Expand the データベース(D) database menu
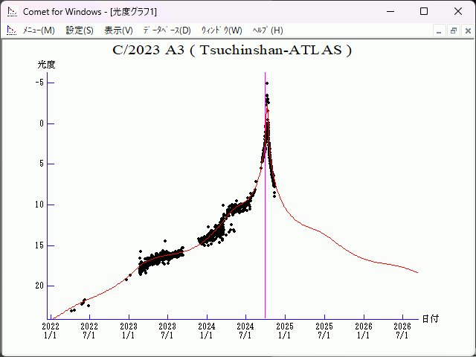 pyautogui.click(x=167, y=30)
